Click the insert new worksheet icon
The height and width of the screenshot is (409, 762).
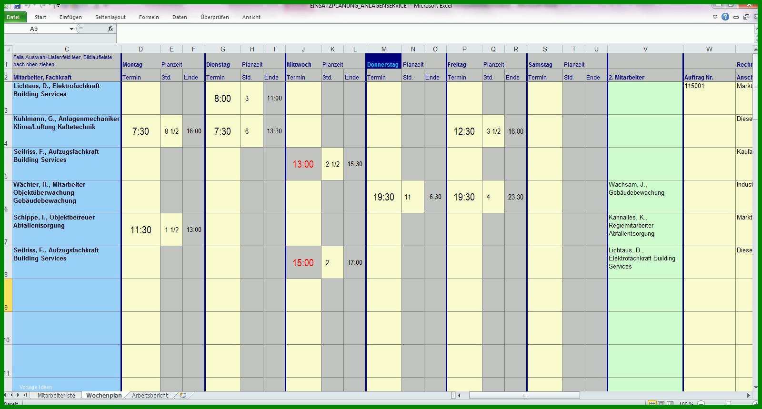point(183,396)
